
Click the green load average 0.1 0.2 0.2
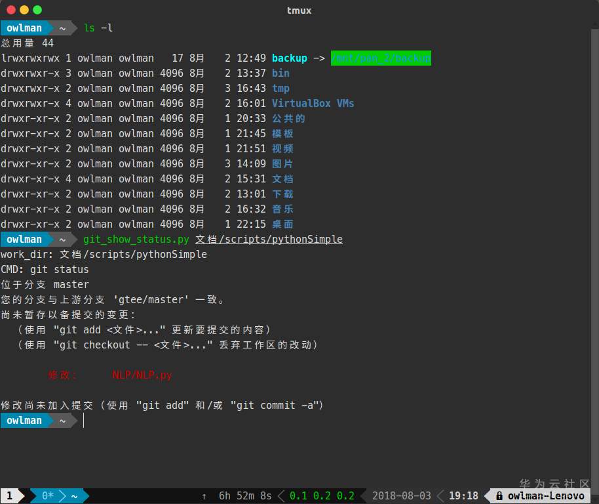pyautogui.click(x=322, y=496)
